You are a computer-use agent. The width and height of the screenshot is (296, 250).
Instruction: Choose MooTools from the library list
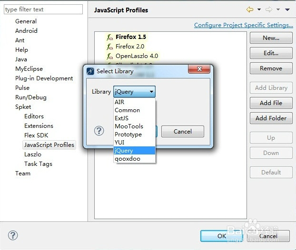(x=134, y=126)
